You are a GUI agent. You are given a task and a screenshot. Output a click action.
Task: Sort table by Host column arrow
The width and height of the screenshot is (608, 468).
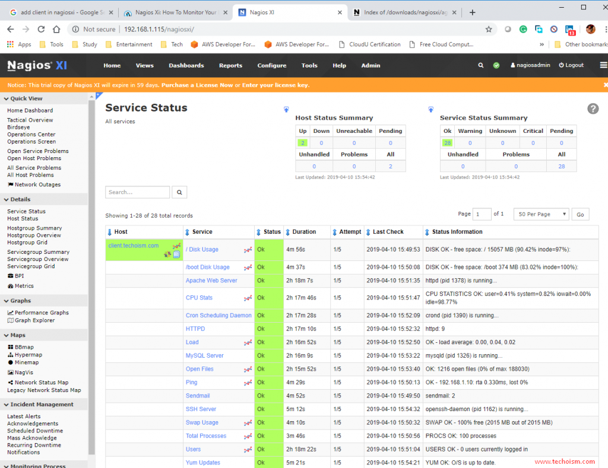[110, 232]
